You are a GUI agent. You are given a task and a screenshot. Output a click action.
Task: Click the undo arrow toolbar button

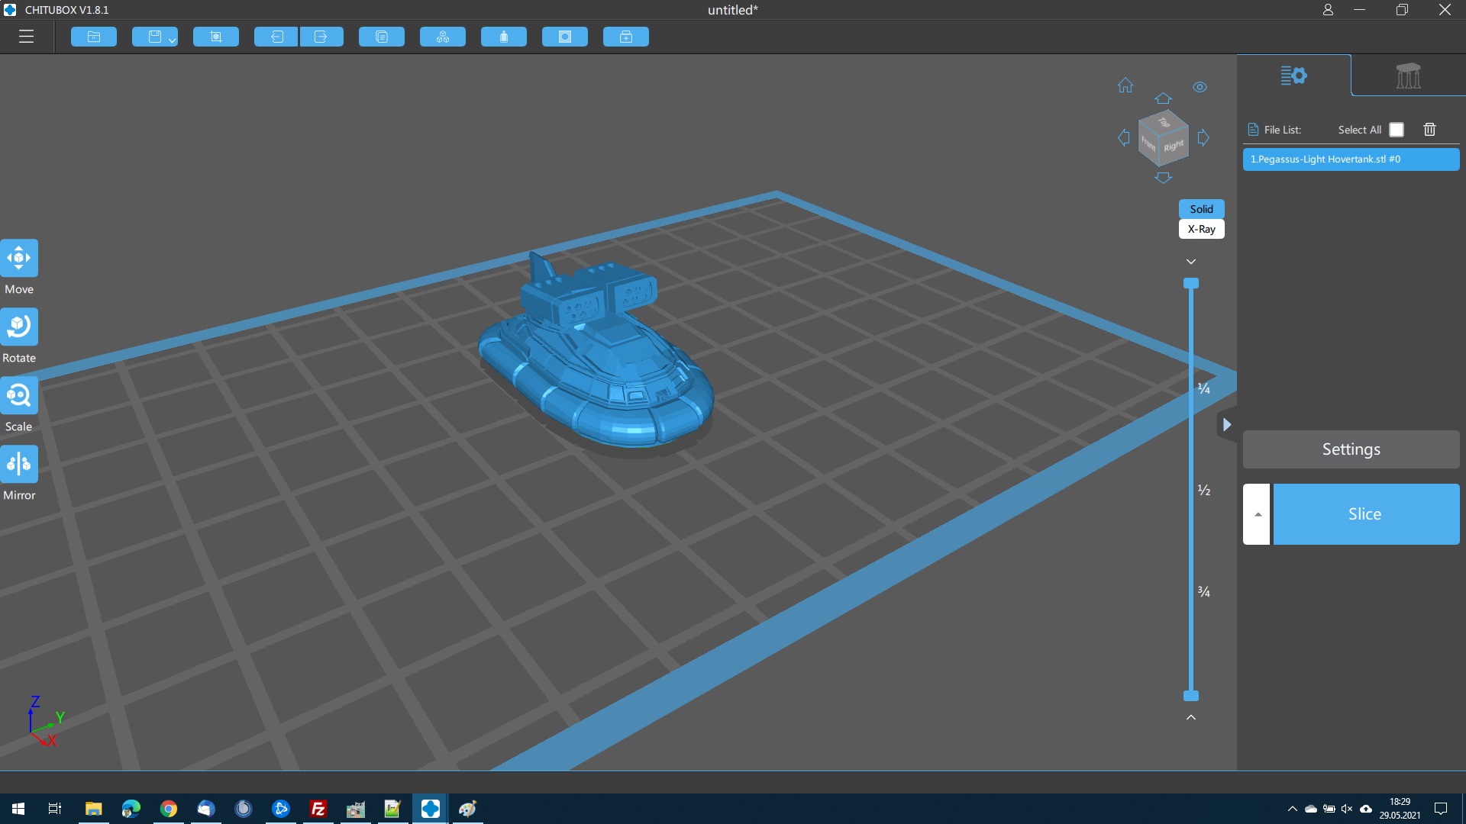[x=276, y=37]
